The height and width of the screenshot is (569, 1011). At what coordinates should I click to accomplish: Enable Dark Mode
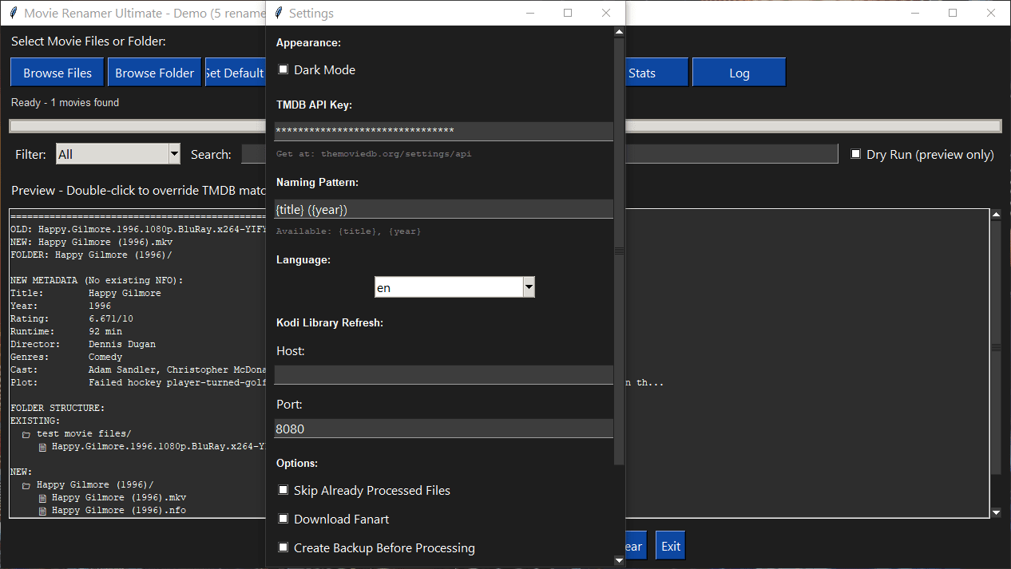(283, 69)
